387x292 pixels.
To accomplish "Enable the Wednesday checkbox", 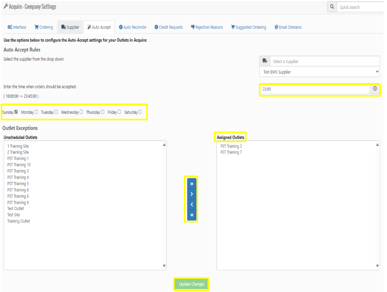I will [x=81, y=112].
